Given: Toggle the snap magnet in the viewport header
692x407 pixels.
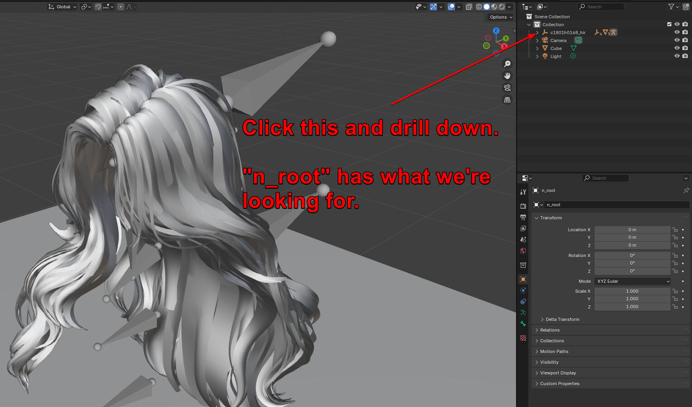Looking at the screenshot, I should [x=98, y=7].
